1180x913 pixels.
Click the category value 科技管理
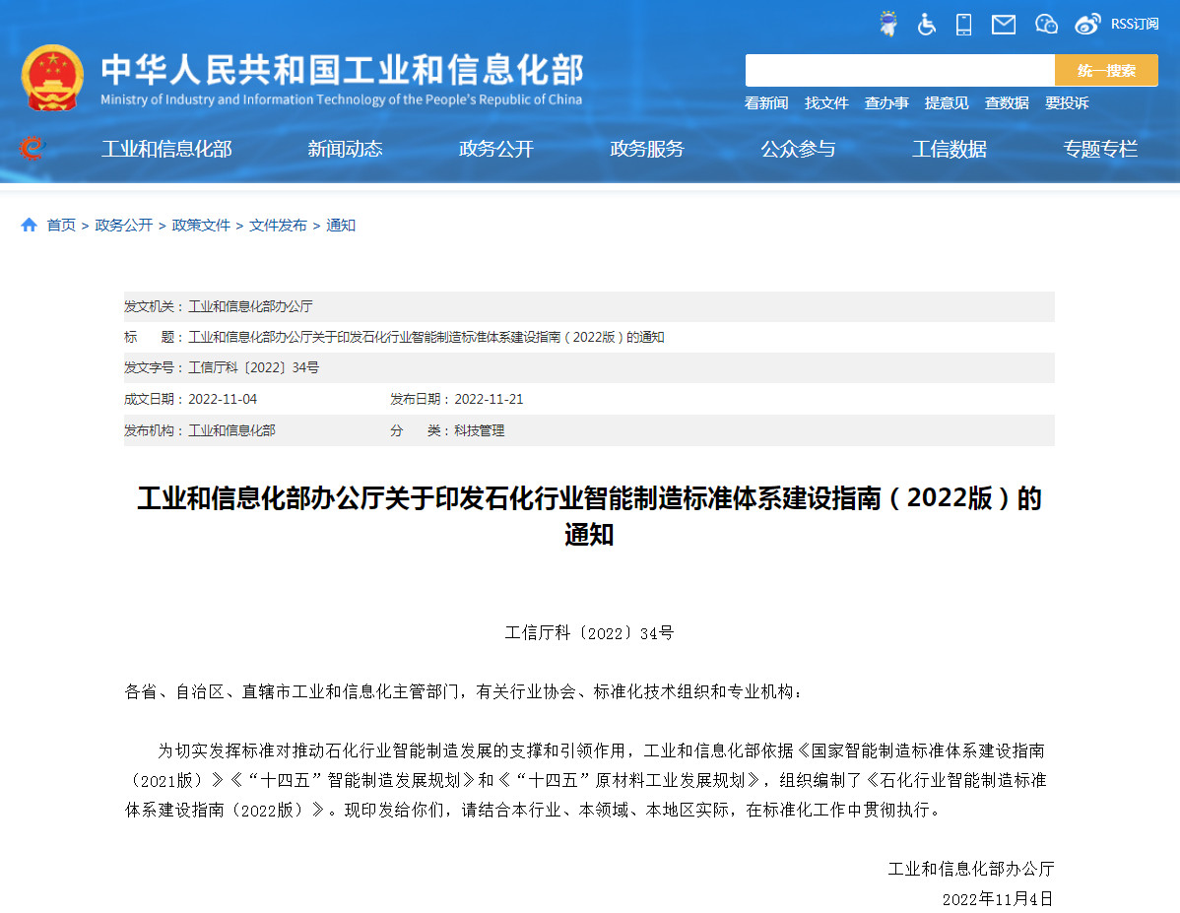coord(480,430)
